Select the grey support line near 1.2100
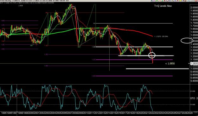The width and height of the screenshot is (198, 116). pyautogui.click(x=146, y=55)
